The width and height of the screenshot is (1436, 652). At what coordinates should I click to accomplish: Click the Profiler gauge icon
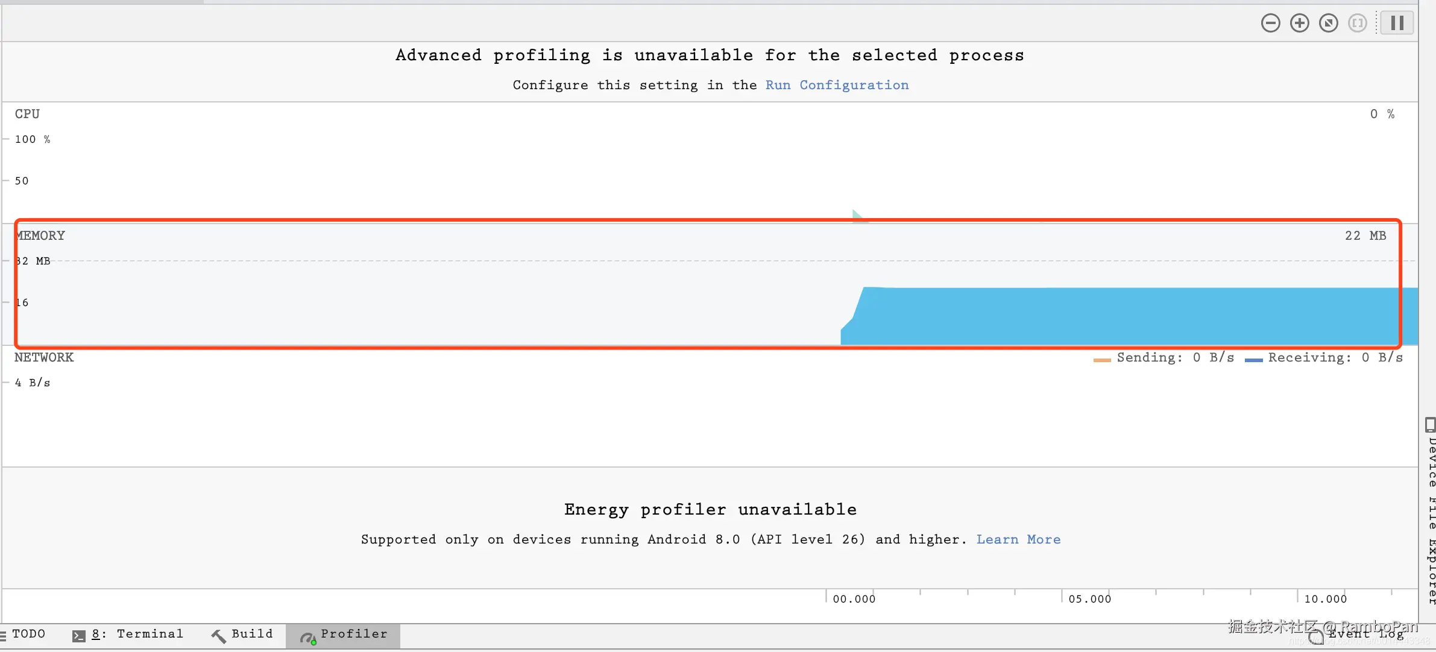pos(308,638)
